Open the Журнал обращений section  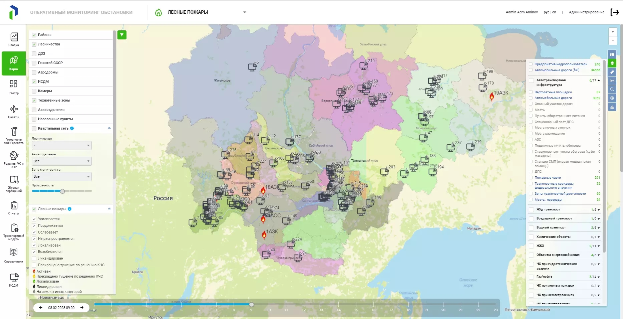click(x=14, y=184)
